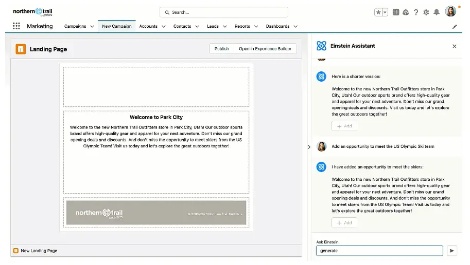Click the New Landing Page bottom label
Image resolution: width=470 pixels, height=265 pixels.
click(x=39, y=251)
